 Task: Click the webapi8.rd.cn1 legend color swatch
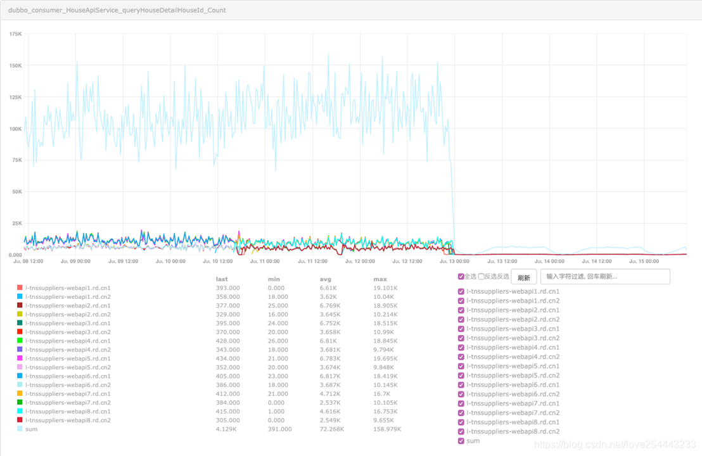click(20, 411)
